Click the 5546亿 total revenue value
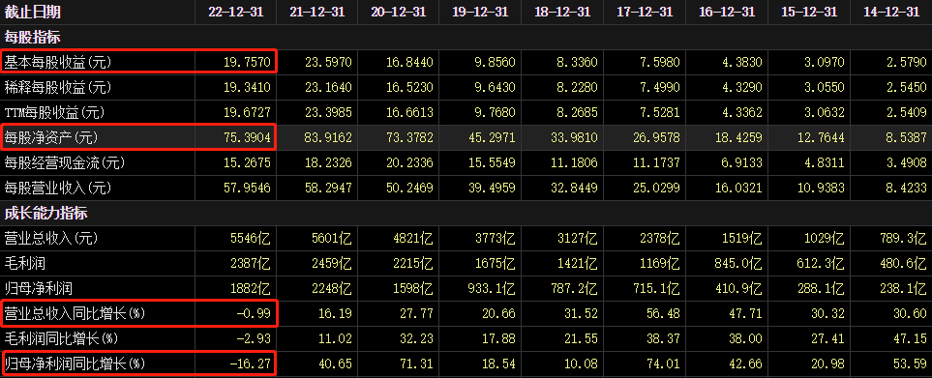The width and height of the screenshot is (932, 378). click(251, 239)
